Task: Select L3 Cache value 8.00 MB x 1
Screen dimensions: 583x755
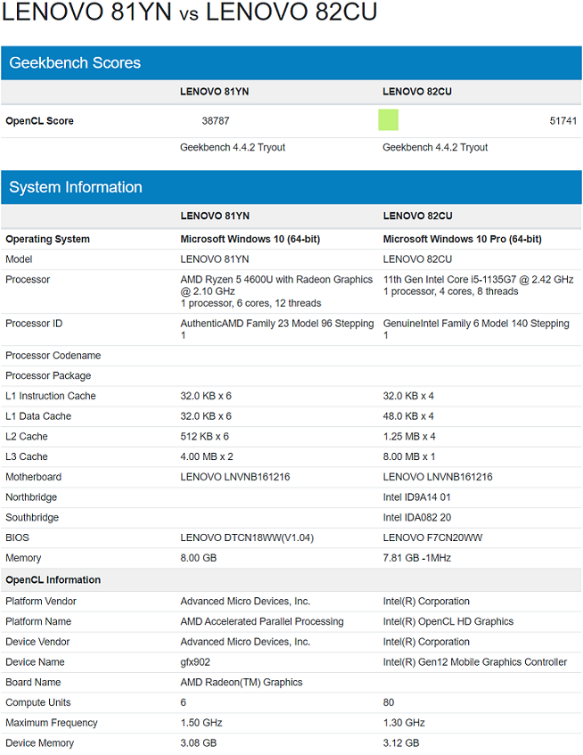Action: (x=409, y=456)
